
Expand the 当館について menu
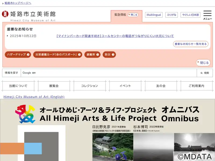(18, 86)
